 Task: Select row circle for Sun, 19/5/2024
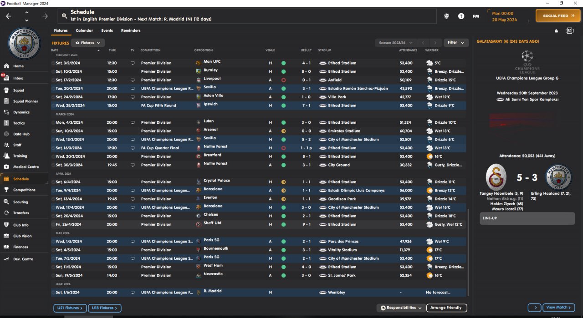click(x=53, y=275)
